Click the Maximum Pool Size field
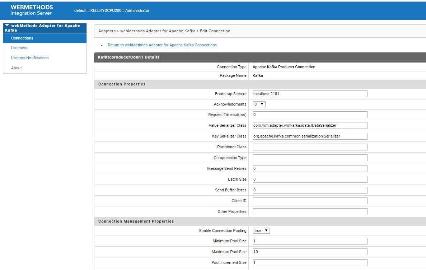The image size is (426, 270). (x=310, y=252)
